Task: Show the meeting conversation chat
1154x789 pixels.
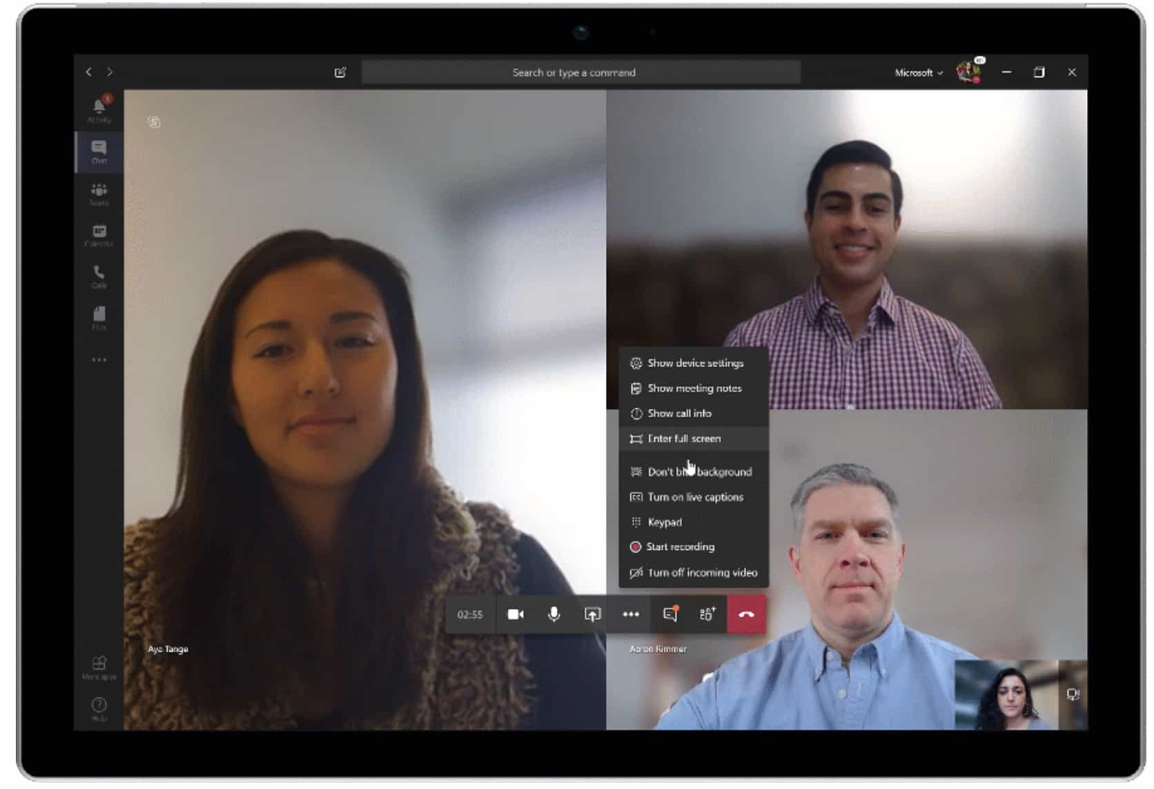Action: tap(669, 615)
